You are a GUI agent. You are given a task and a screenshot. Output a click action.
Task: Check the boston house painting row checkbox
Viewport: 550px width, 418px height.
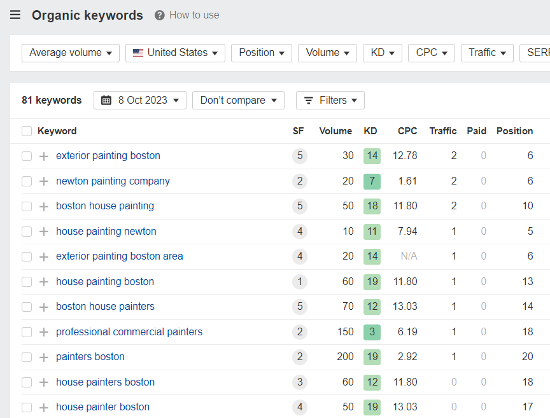coord(27,207)
